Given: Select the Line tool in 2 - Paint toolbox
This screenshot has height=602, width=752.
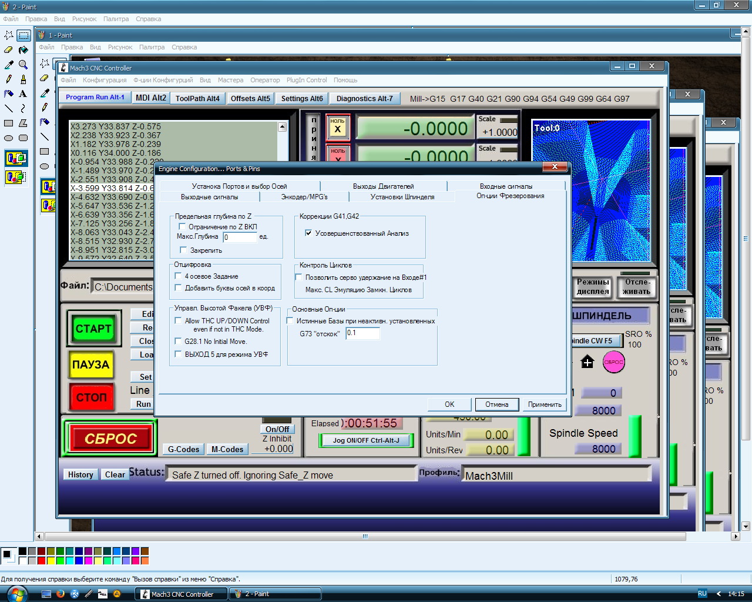Looking at the screenshot, I should pos(9,108).
